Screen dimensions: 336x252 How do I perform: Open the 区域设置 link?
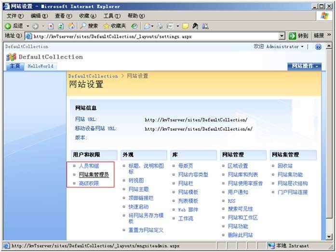(238, 166)
